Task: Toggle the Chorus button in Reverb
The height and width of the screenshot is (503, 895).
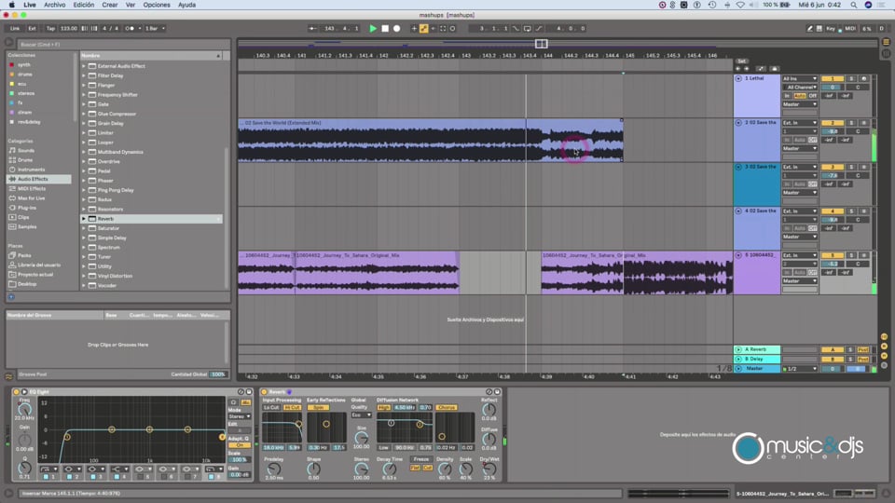Action: (x=447, y=407)
